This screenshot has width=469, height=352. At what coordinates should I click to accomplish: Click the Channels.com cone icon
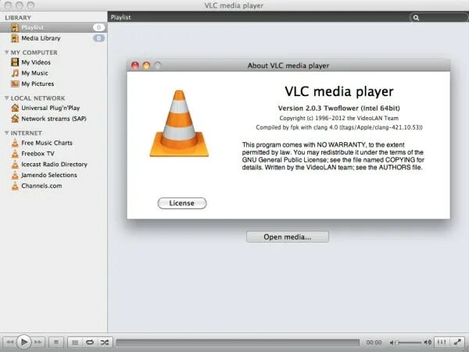[x=15, y=186]
